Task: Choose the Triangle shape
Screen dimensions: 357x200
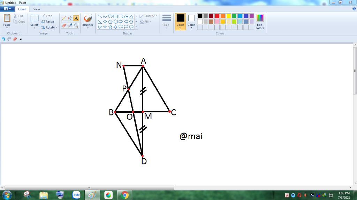Action: coord(131,16)
